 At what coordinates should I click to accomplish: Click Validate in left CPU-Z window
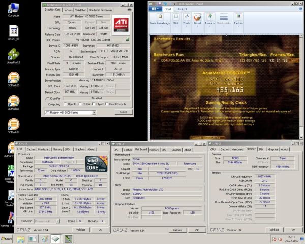click(81, 230)
